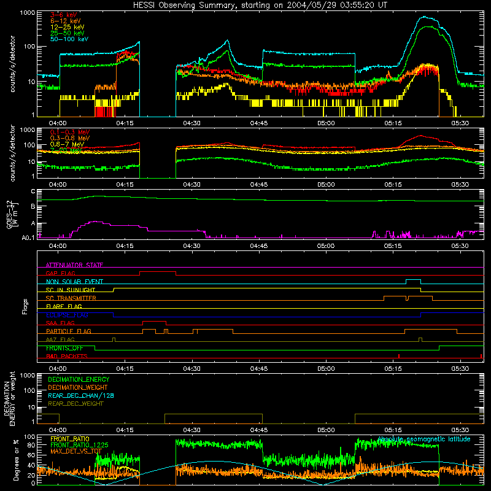
Task: Select the GOES-12 axis title
Action: click(12, 214)
